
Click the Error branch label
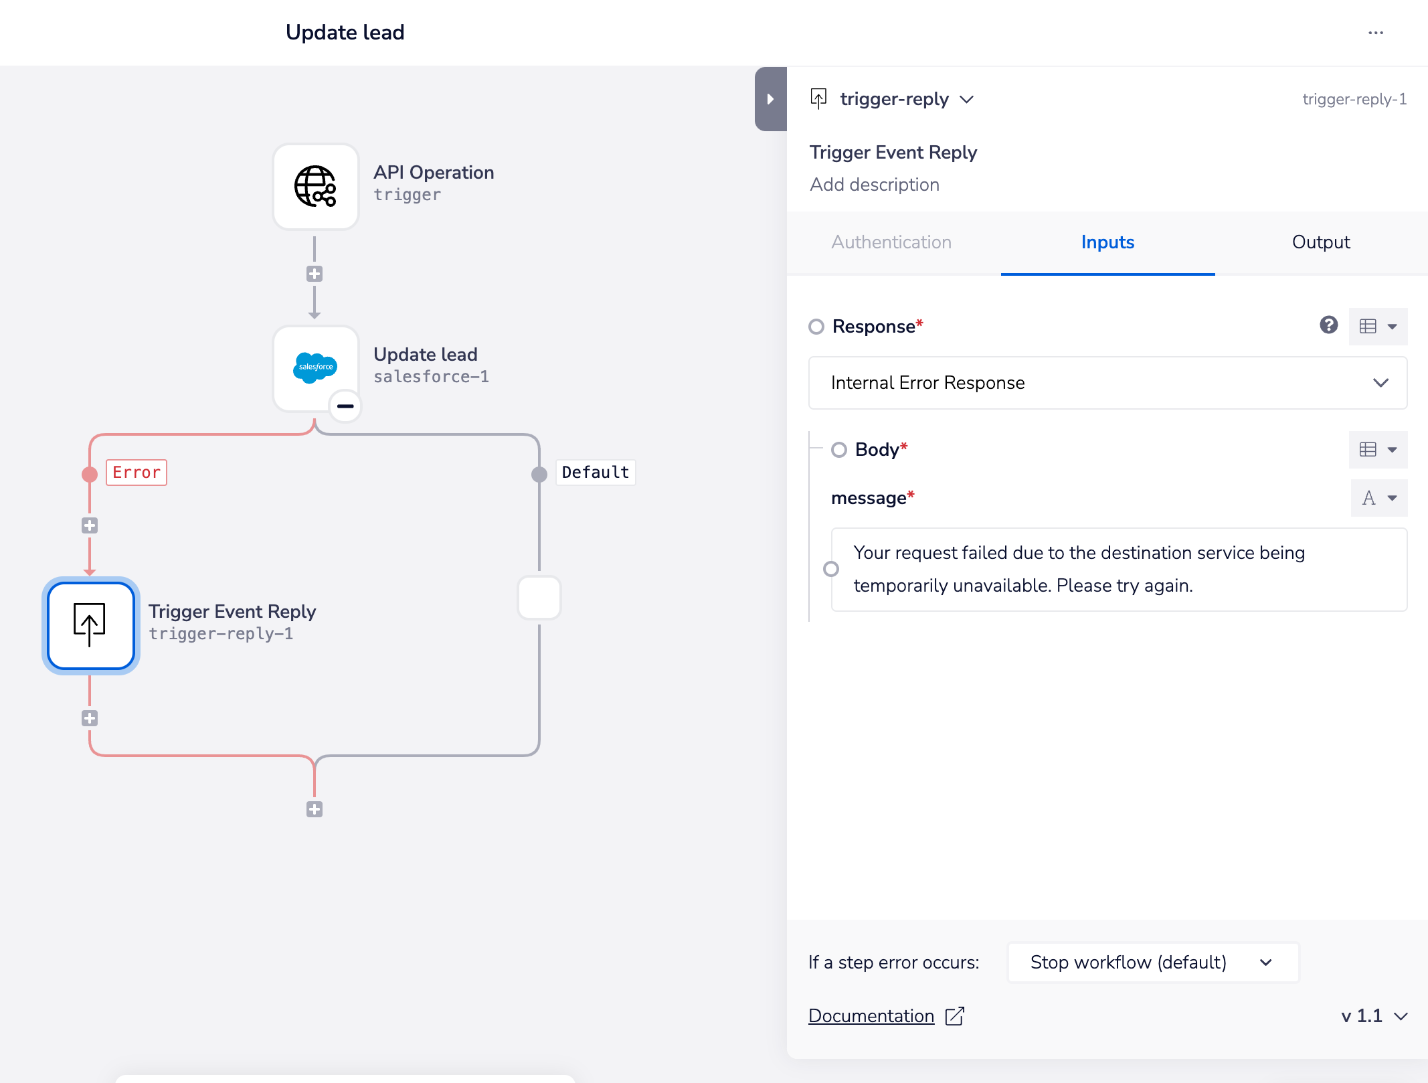point(137,473)
